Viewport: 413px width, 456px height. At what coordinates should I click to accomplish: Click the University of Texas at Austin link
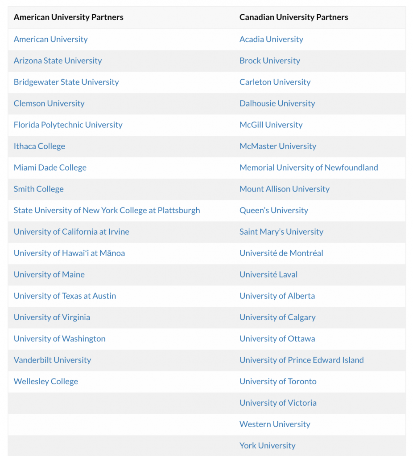[x=65, y=296]
